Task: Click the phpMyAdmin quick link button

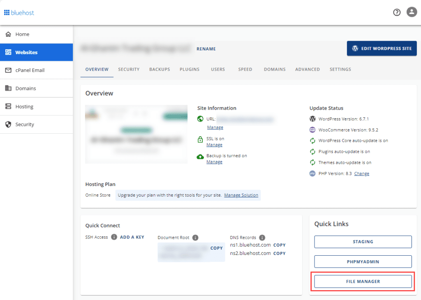Action: [363, 261]
